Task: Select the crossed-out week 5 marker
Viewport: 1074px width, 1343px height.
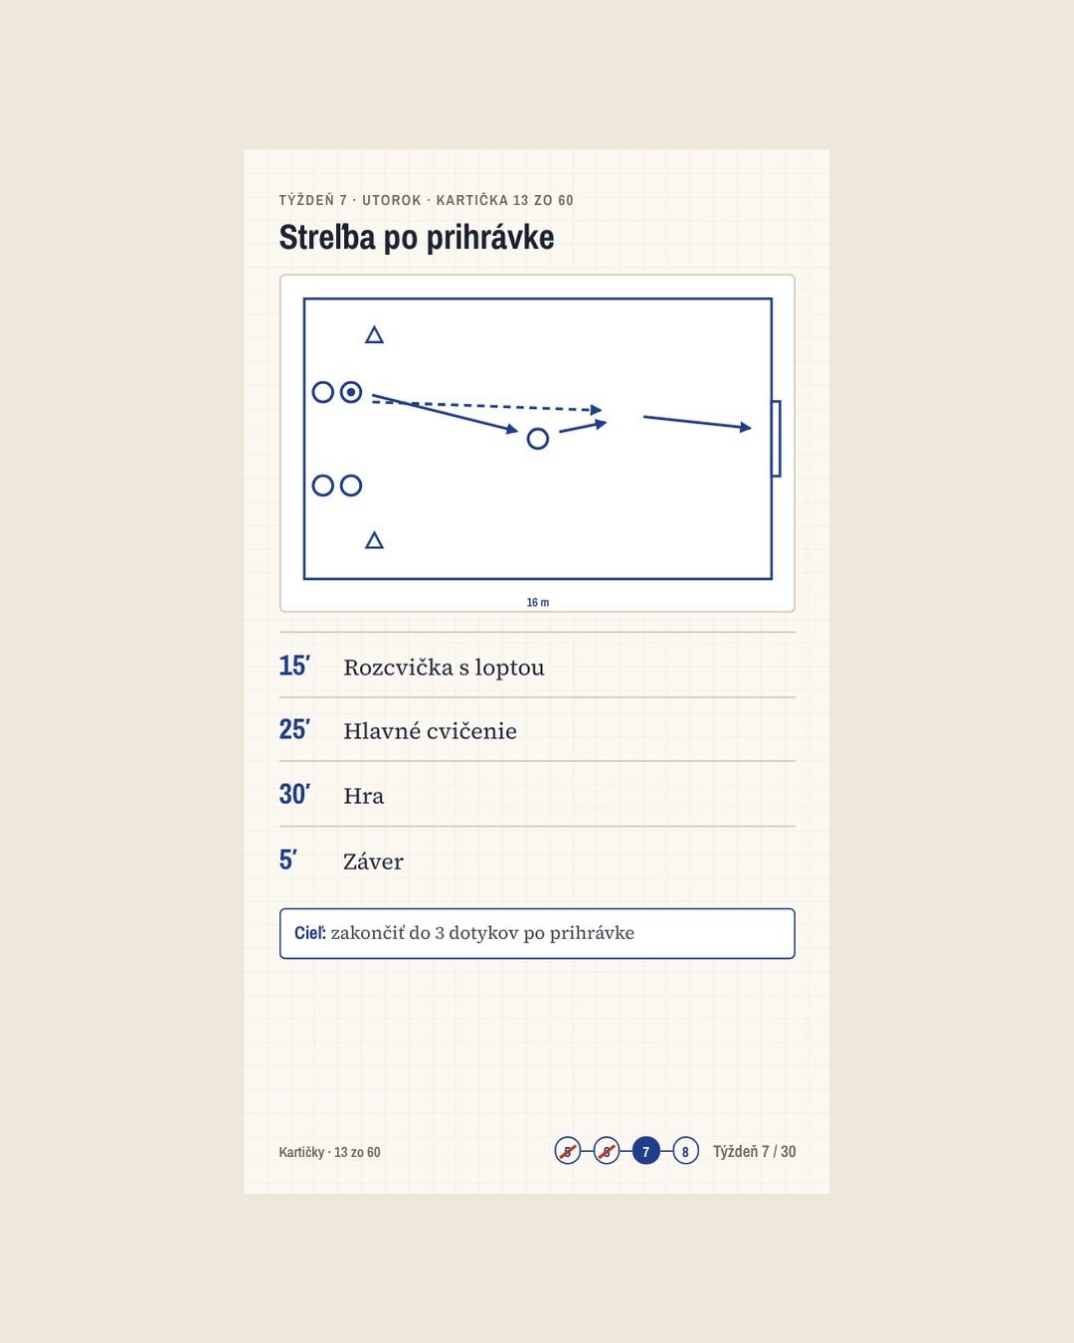Action: [568, 1151]
